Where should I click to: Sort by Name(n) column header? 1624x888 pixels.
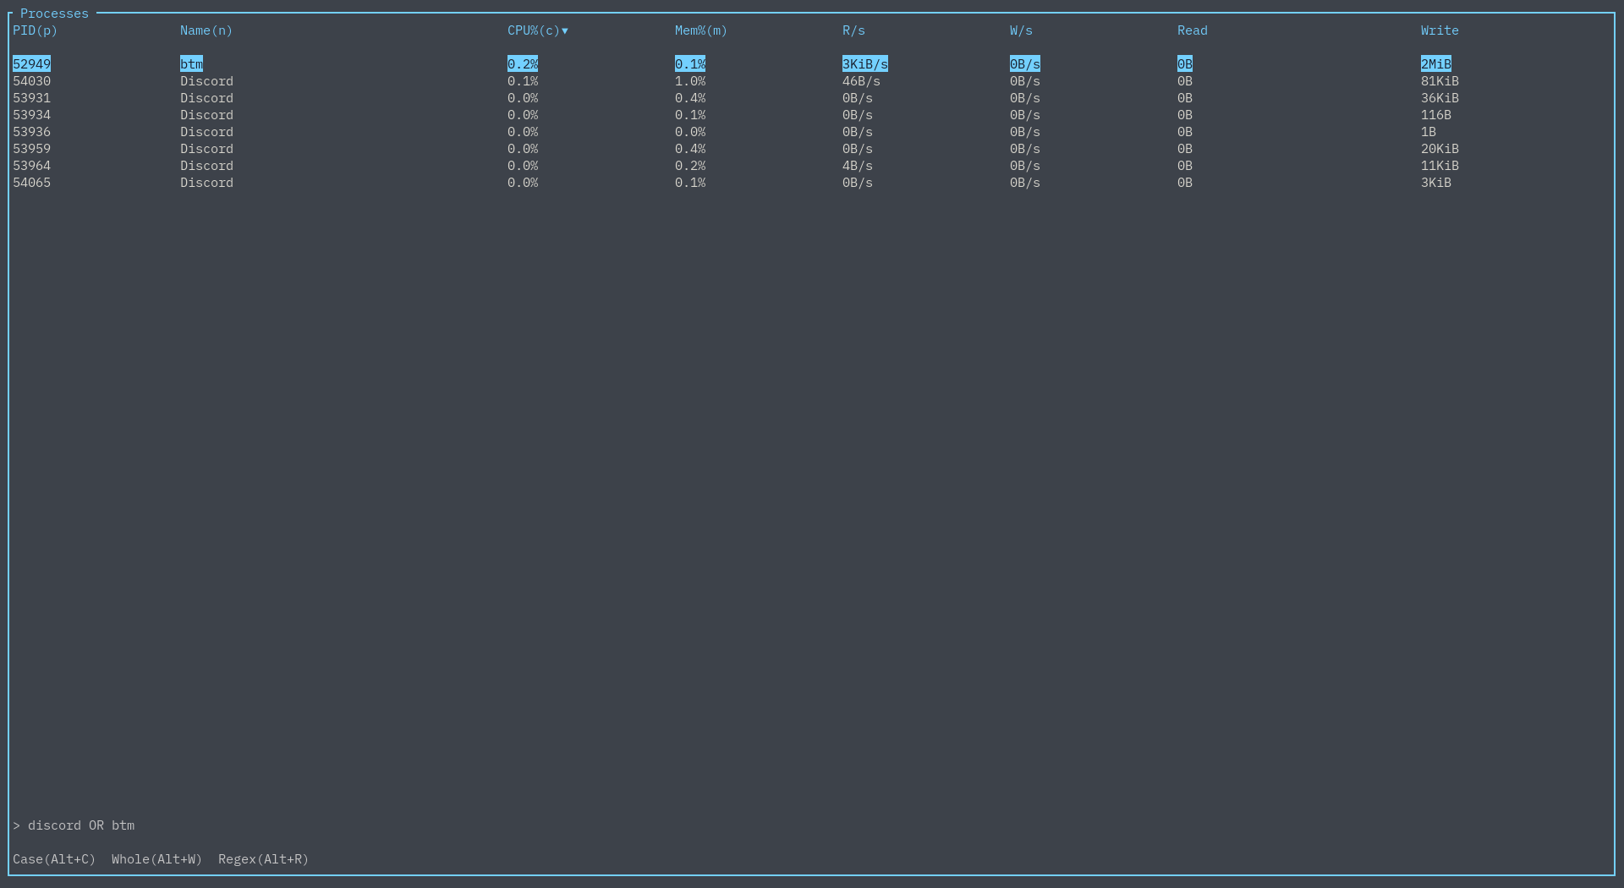(x=206, y=30)
